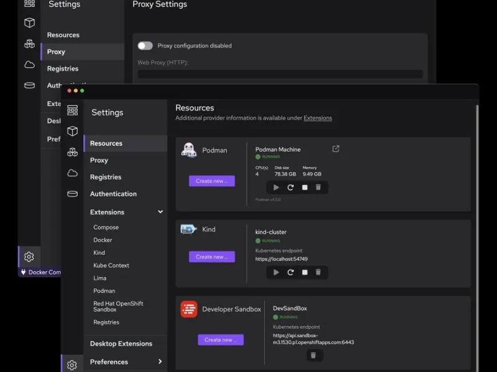Image resolution: width=497 pixels, height=372 pixels.
Task: Select Registries in back window menu
Action: [83, 69]
